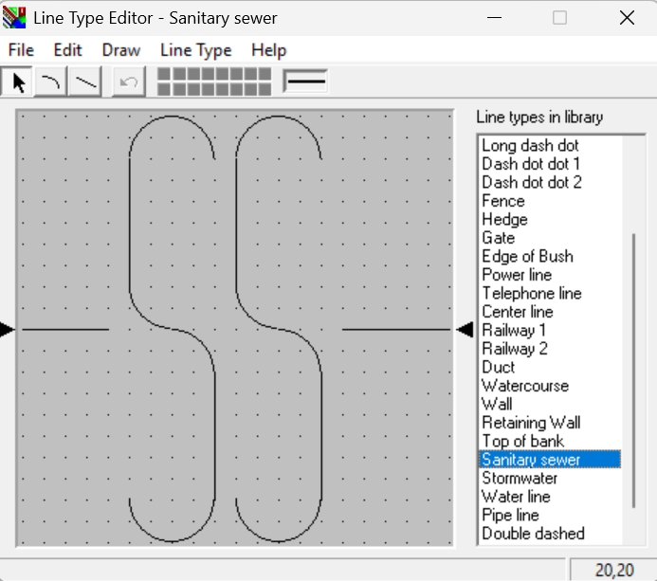
Task: Click the line preview box in toolbar
Action: click(x=305, y=82)
